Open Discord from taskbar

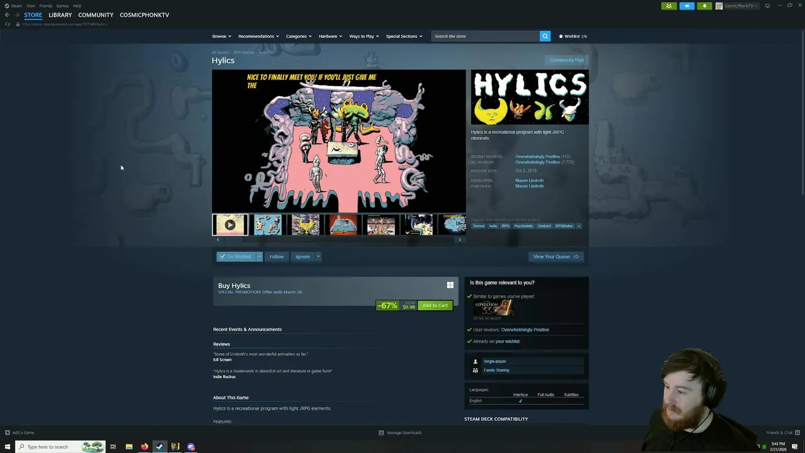click(191, 447)
